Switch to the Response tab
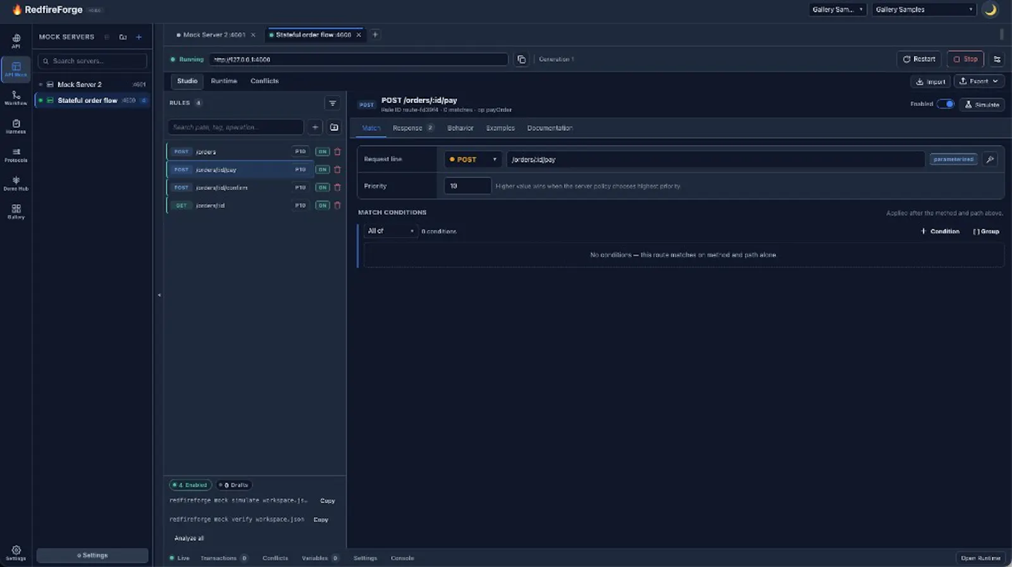Screen dimensions: 1012x567 click(x=413, y=128)
